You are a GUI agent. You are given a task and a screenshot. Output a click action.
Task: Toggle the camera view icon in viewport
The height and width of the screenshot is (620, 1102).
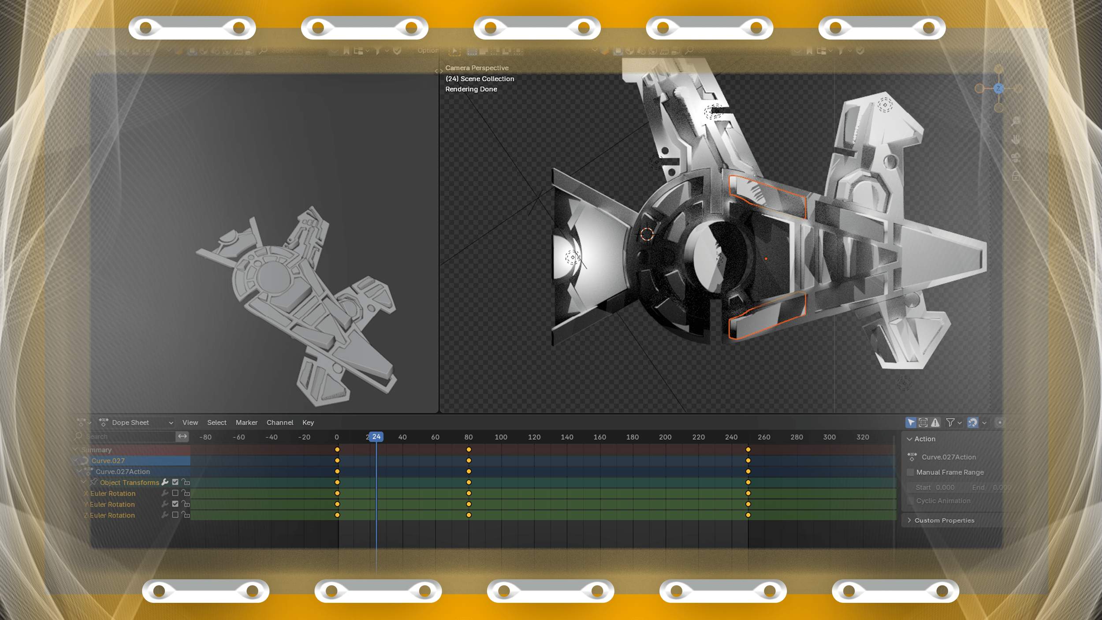(x=1016, y=157)
